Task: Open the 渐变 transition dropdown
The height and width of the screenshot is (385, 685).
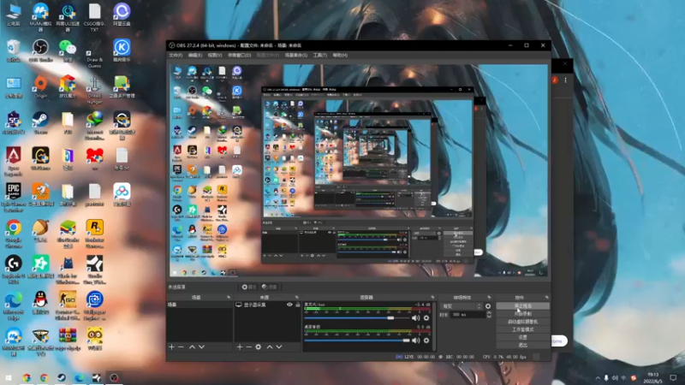Action: (461, 306)
